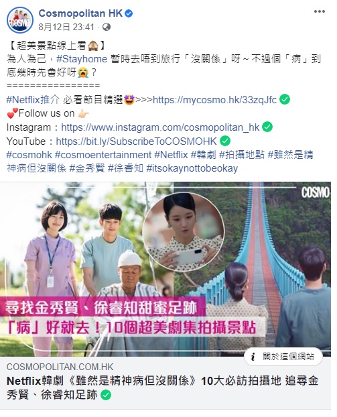Open the bit.ly SubscribeToCOSMOHK YouTube link
This screenshot has width=337, height=417.
[x=137, y=141]
